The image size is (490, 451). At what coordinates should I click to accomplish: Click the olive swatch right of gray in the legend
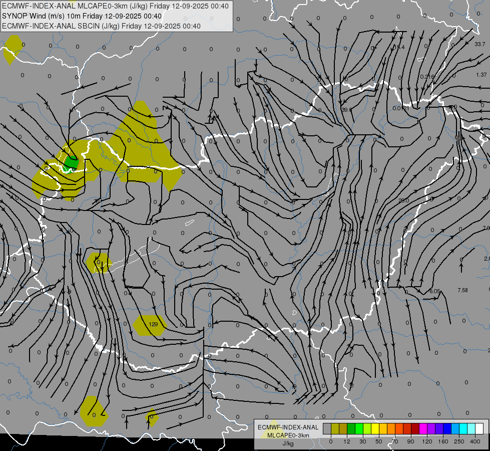[335, 428]
